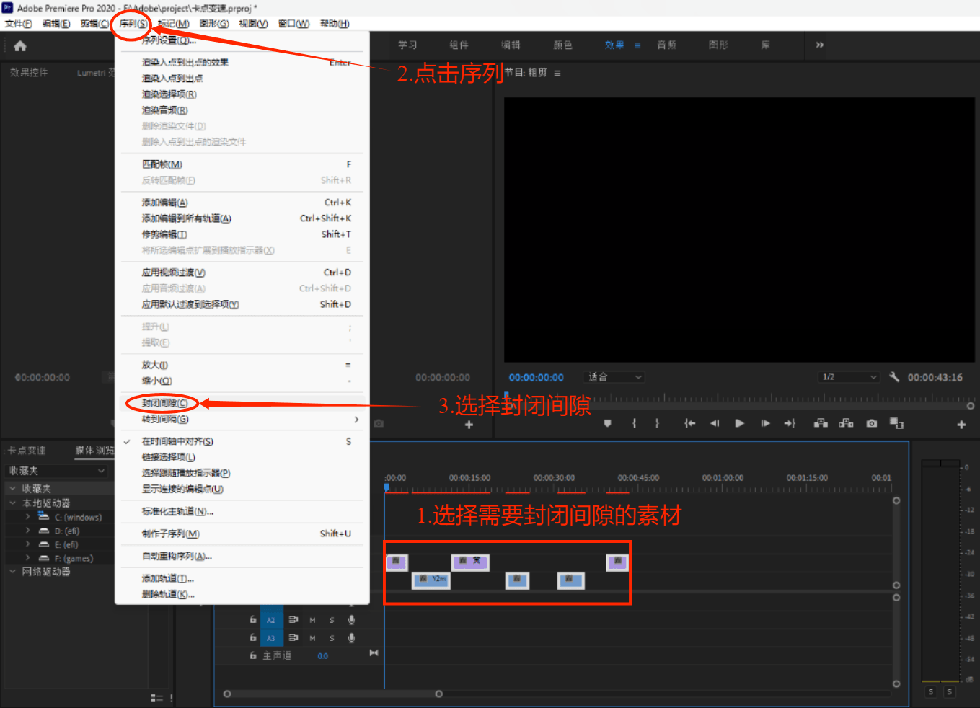Click the Go to In point icon
The width and height of the screenshot is (980, 708).
(x=689, y=423)
